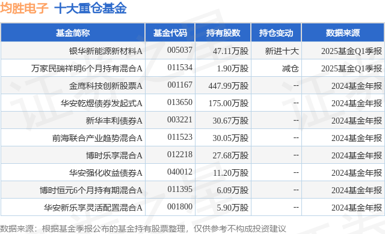Click the 十大重仓基金 heading
Viewport: 385px width, 234px height.
(90, 8)
